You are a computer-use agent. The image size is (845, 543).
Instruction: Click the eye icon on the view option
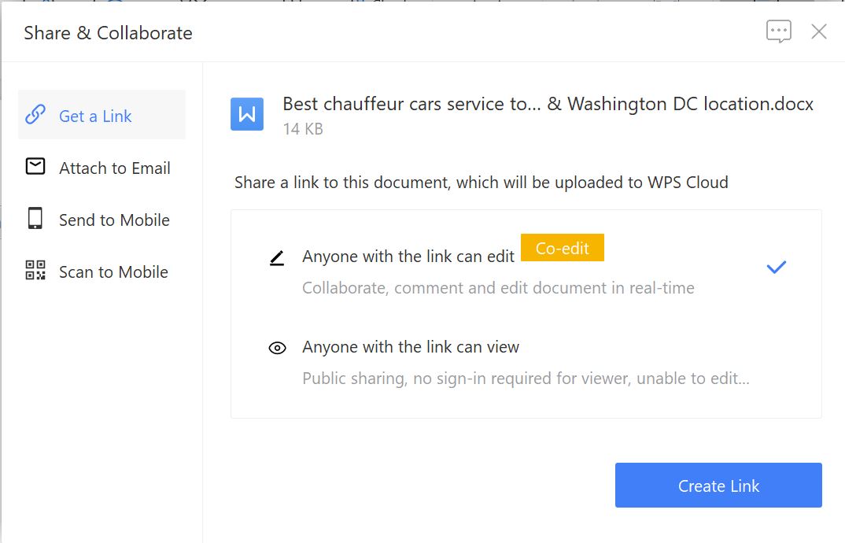click(x=277, y=347)
